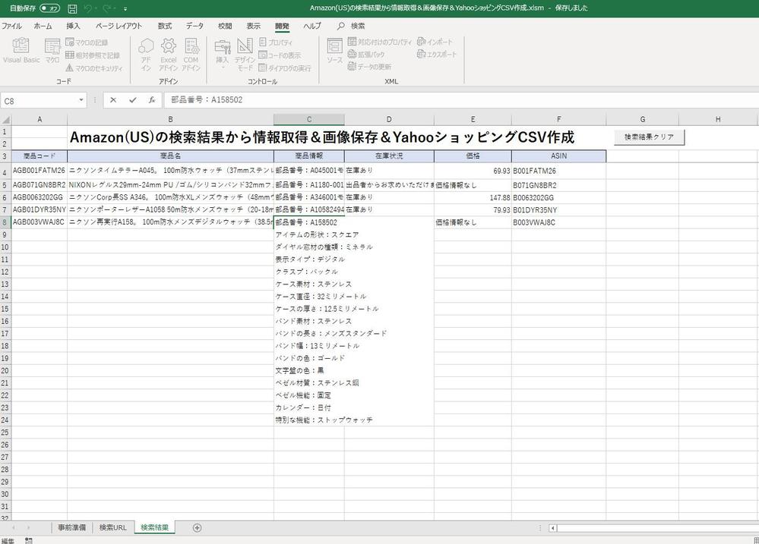Click price cell 147.88
The height and width of the screenshot is (544, 759).
(473, 197)
